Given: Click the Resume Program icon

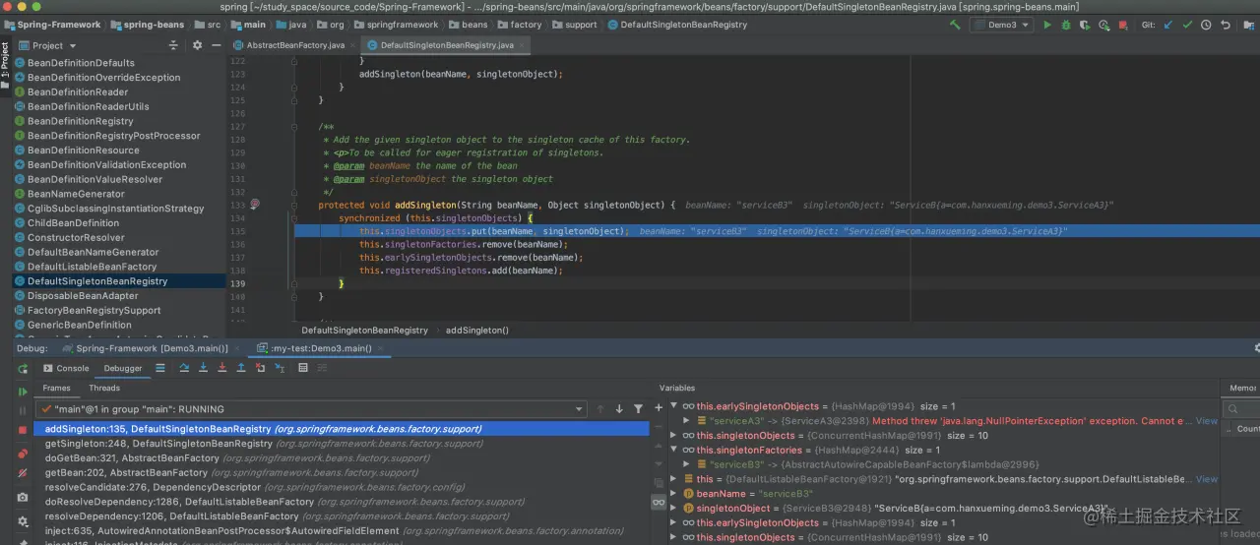Looking at the screenshot, I should [23, 392].
